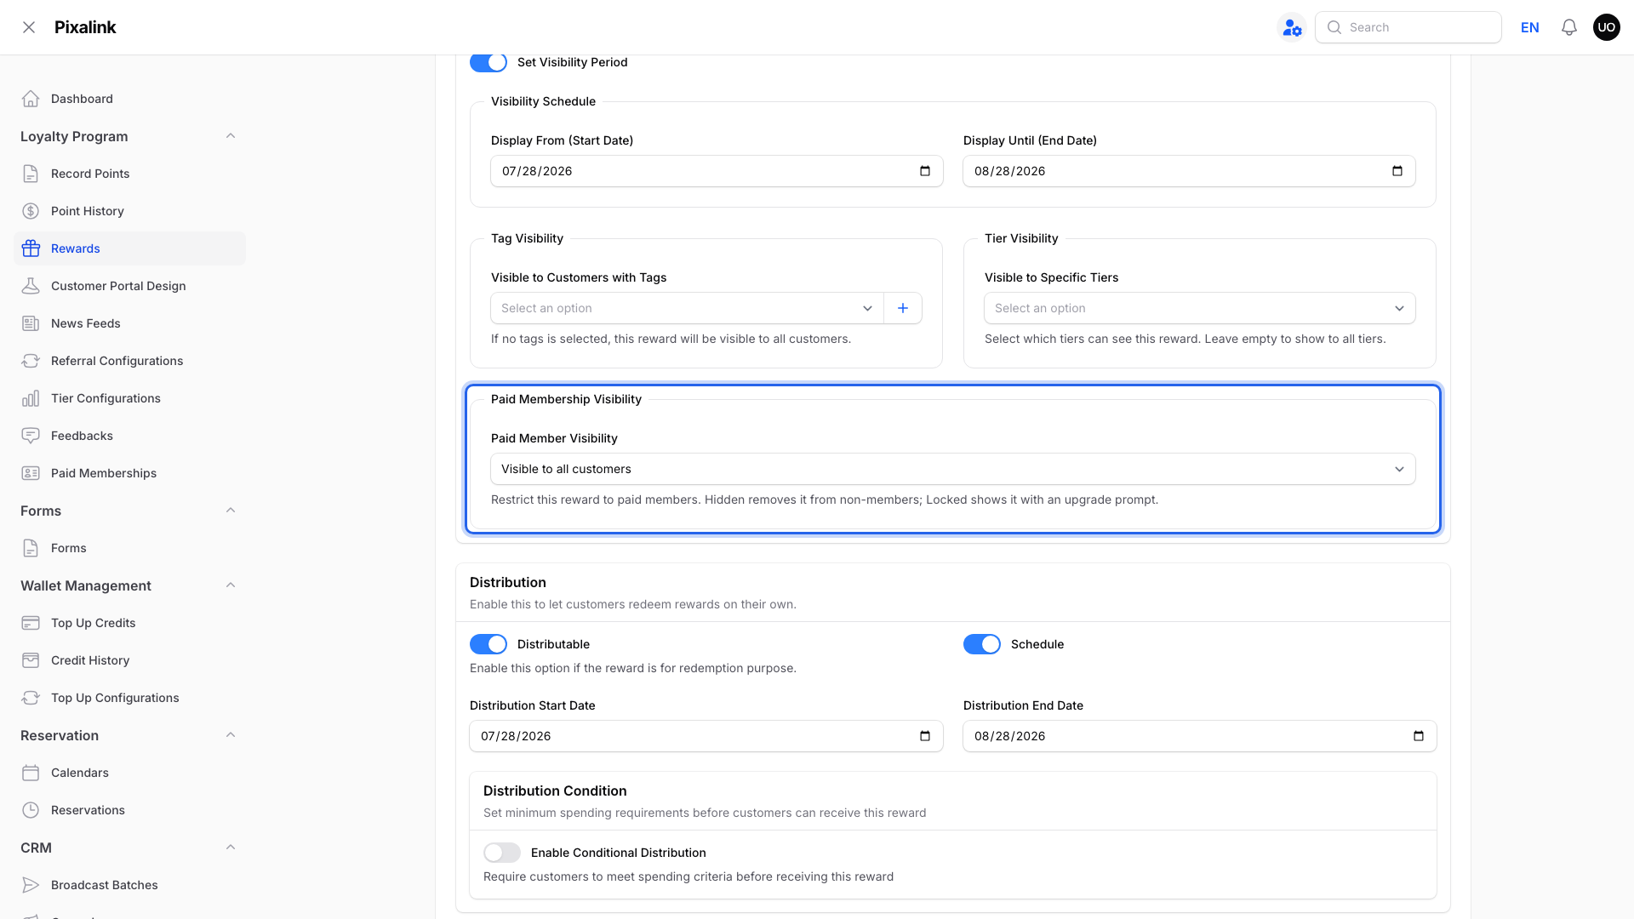Click the News Feeds newspaper icon
1634x919 pixels.
tap(31, 323)
